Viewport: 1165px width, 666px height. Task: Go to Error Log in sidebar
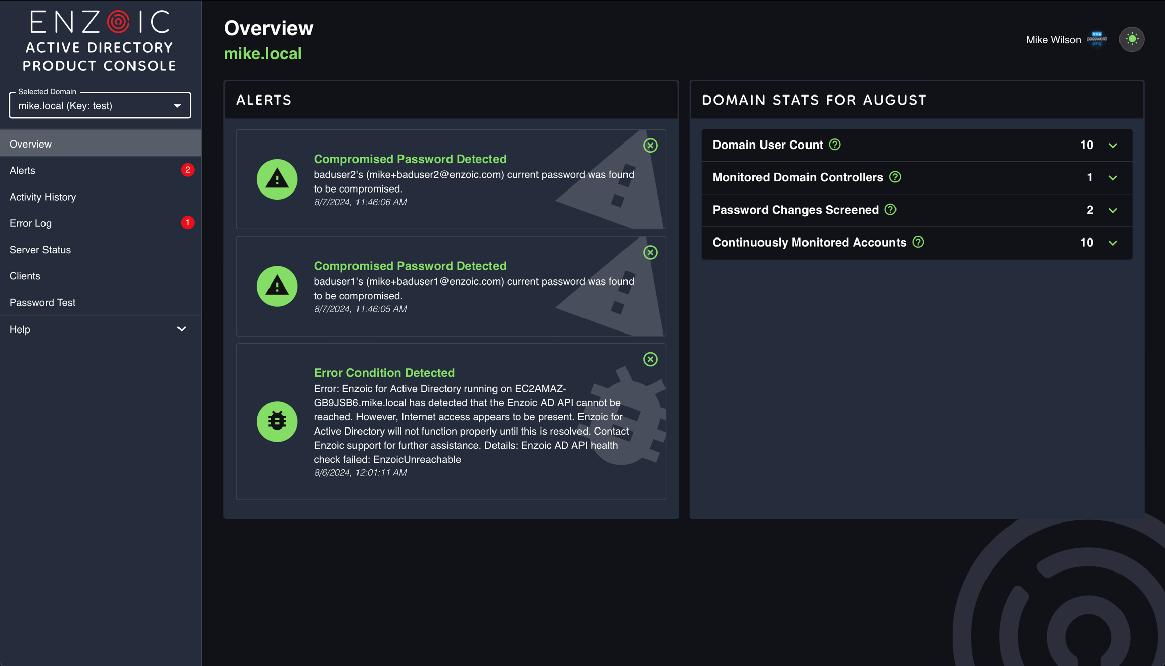pos(31,223)
